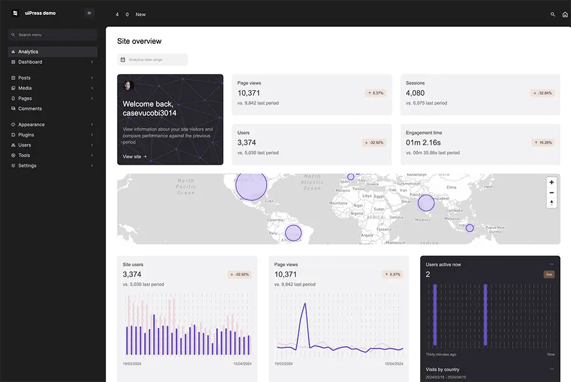Follow the View site link

(135, 156)
